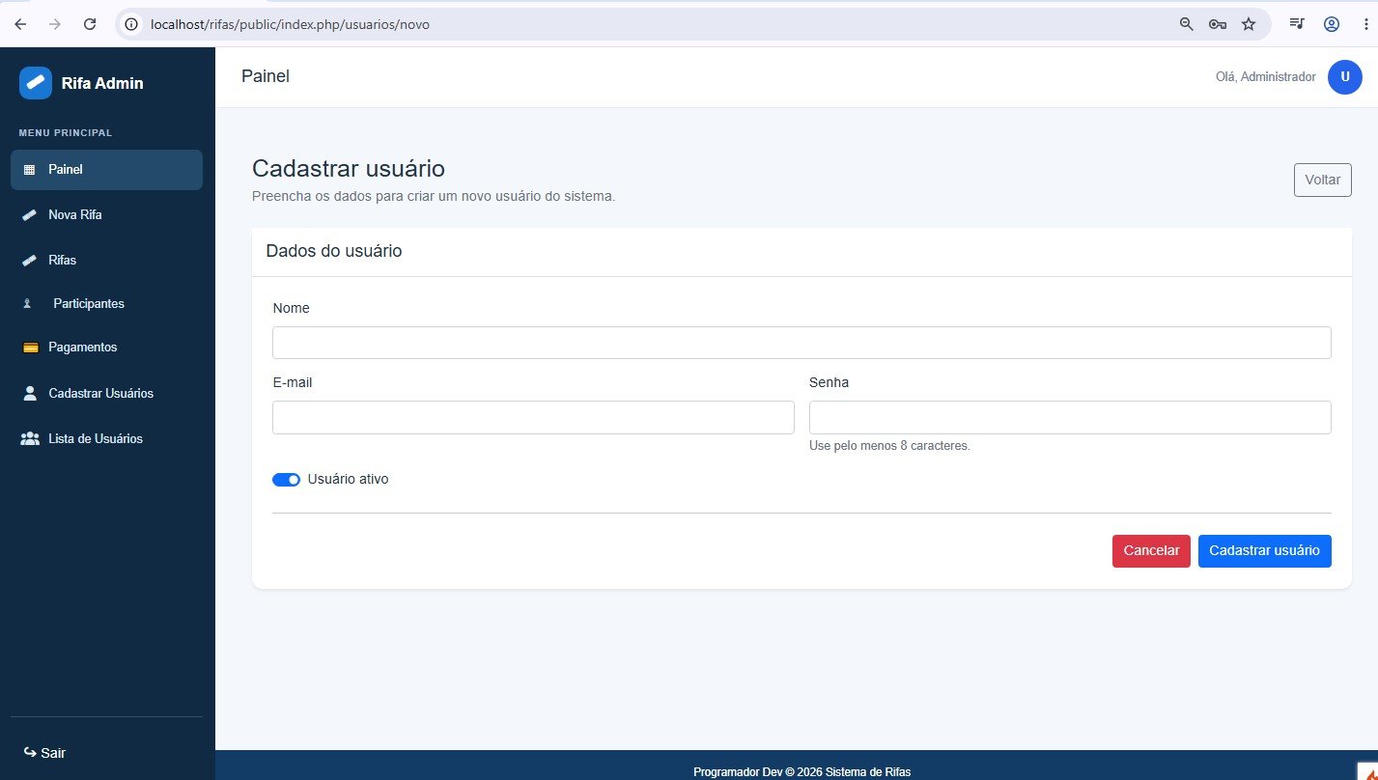Click the Sair logout arrow icon

click(x=30, y=752)
